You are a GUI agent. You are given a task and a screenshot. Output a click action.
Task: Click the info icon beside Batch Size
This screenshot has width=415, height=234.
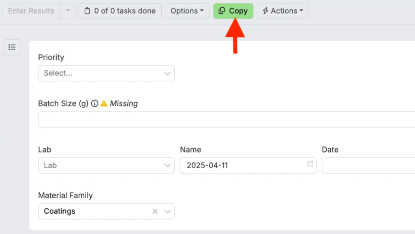tap(94, 103)
